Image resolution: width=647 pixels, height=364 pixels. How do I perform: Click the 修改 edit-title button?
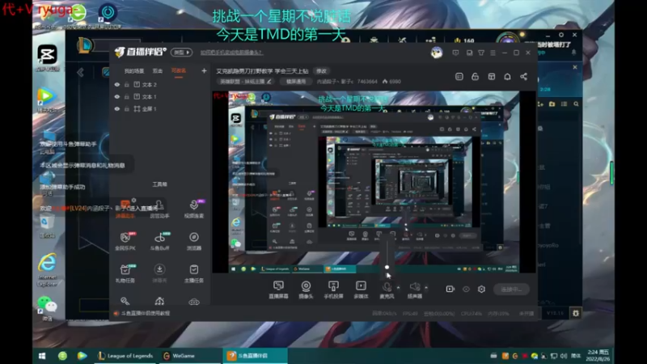[321, 71]
